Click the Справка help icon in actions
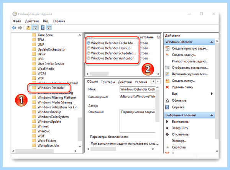Screen dimensions: 230x170 point(167,107)
